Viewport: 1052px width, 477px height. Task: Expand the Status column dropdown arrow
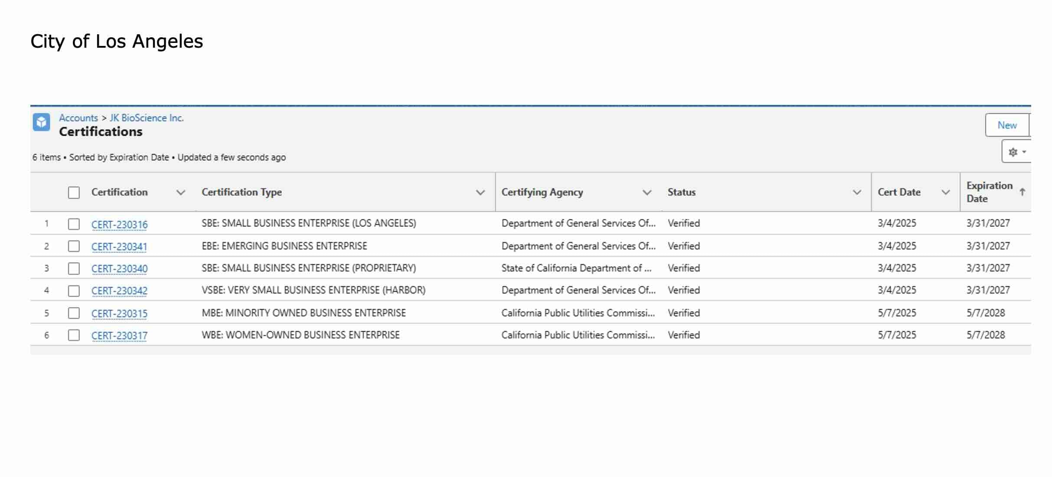(857, 193)
